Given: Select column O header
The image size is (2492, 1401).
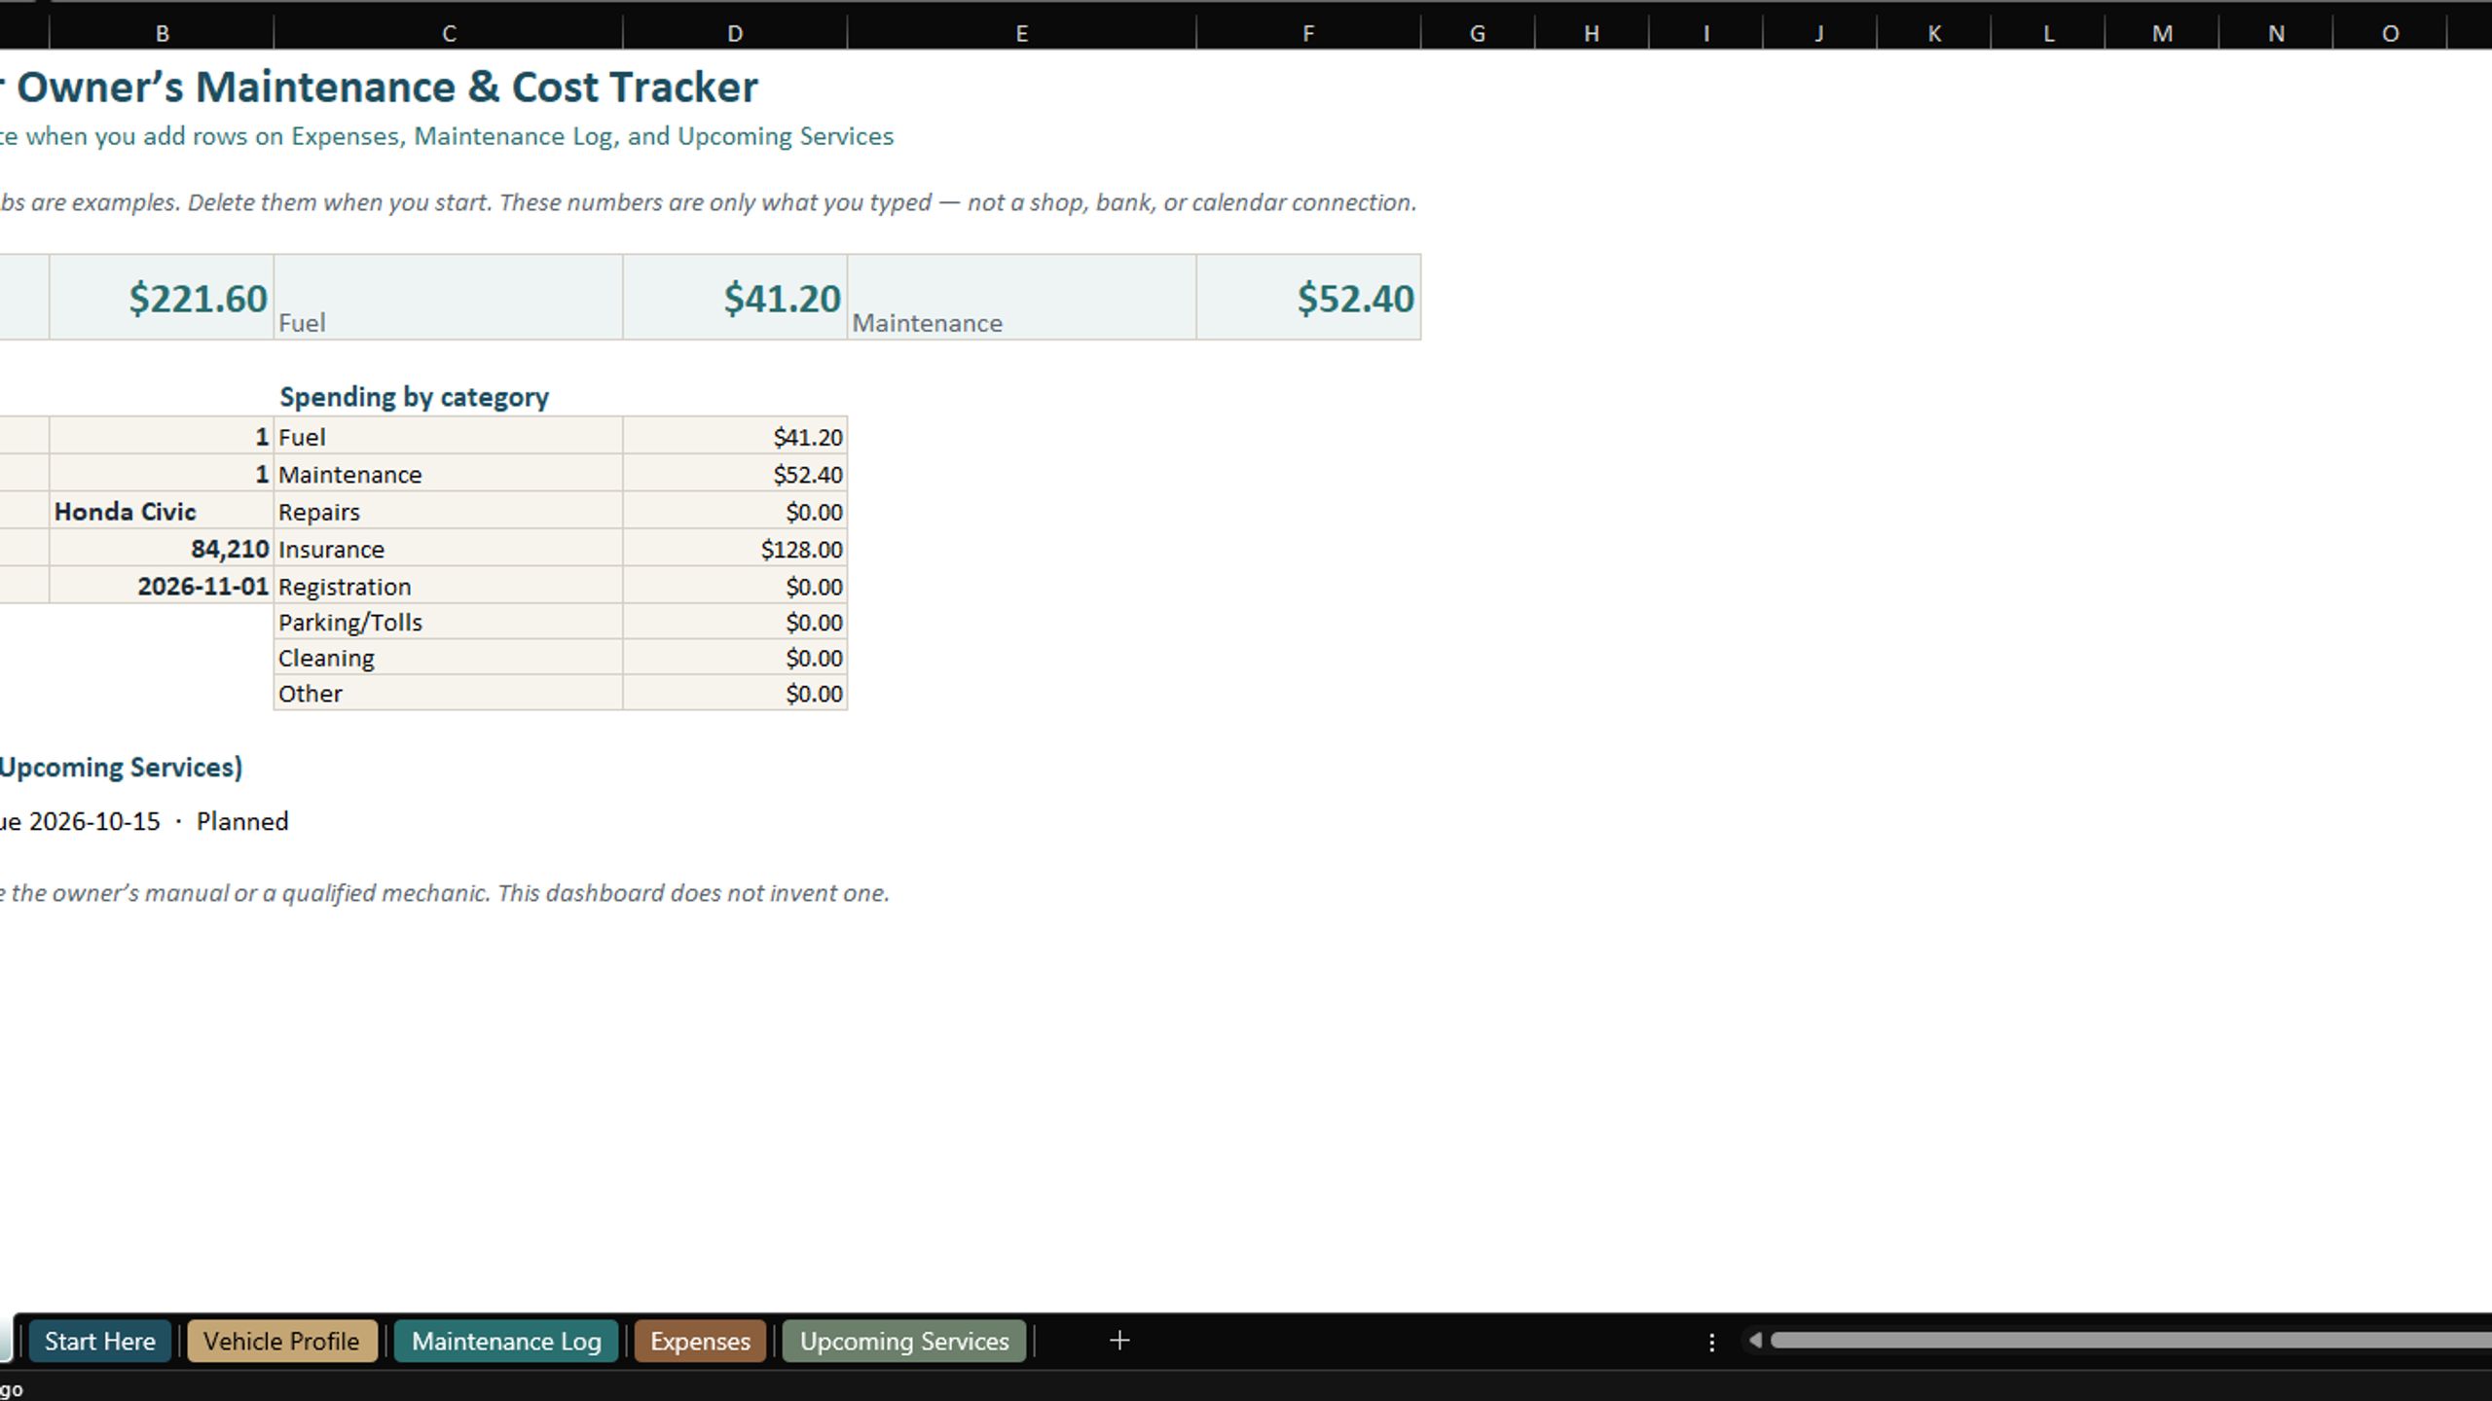Looking at the screenshot, I should tap(2390, 33).
